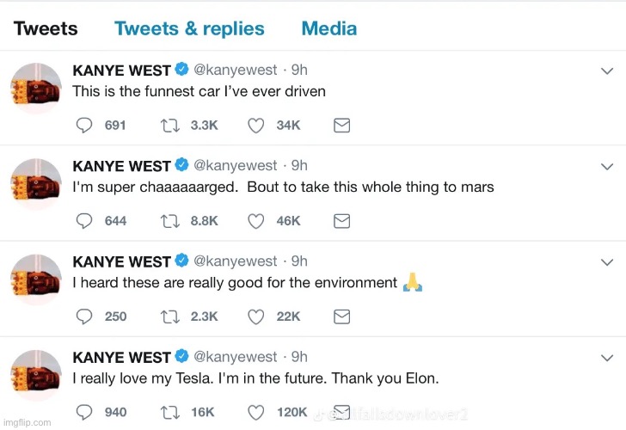Open the @kanyewest handle on the first tweet
Image resolution: width=626 pixels, height=430 pixels.
[x=236, y=70]
